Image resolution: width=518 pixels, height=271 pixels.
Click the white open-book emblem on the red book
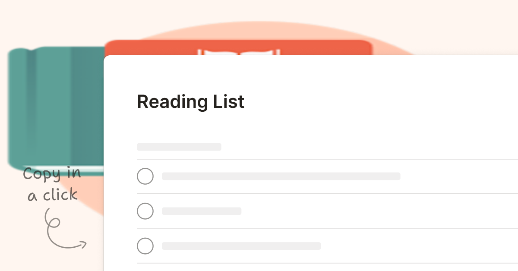[x=239, y=52]
